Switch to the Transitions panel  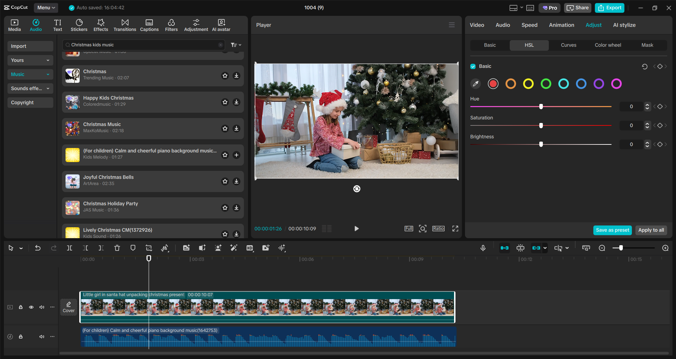[125, 25]
